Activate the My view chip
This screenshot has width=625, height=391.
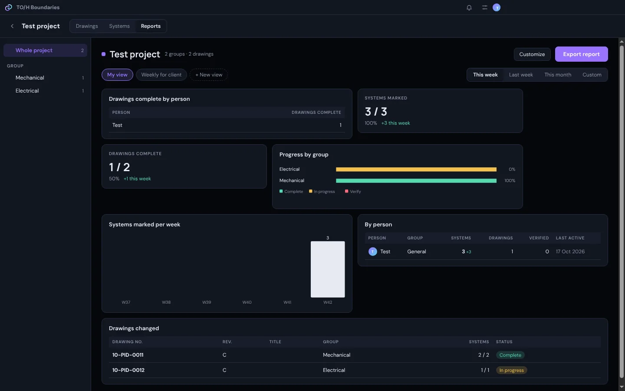coord(117,75)
